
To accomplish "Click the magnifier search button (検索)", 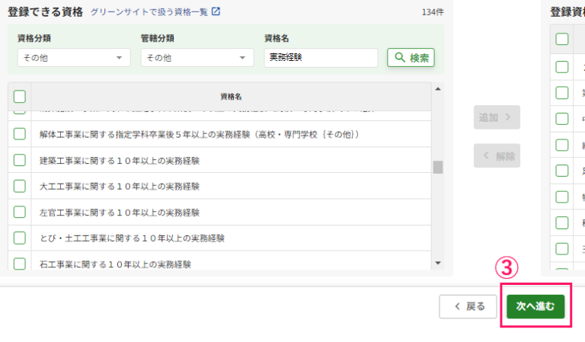I will [411, 58].
